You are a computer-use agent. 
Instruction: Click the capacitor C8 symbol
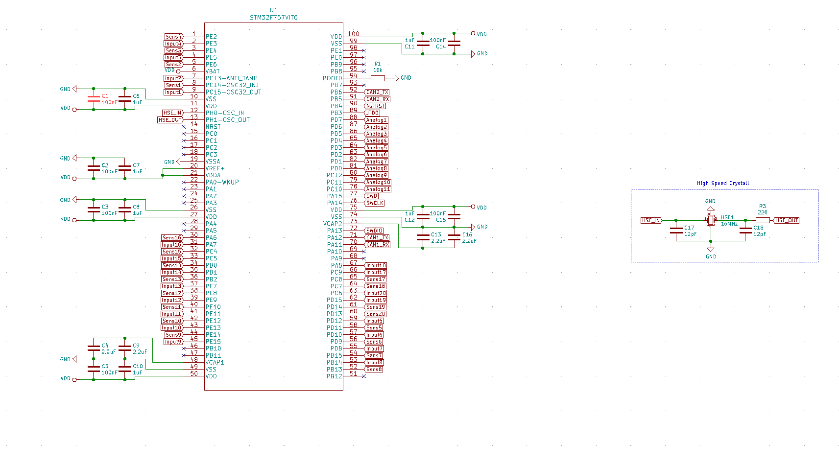pyautogui.click(x=125, y=209)
